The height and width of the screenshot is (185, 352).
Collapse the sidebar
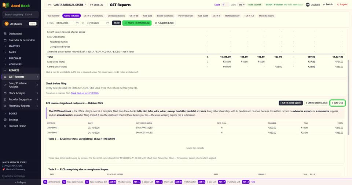21,182
